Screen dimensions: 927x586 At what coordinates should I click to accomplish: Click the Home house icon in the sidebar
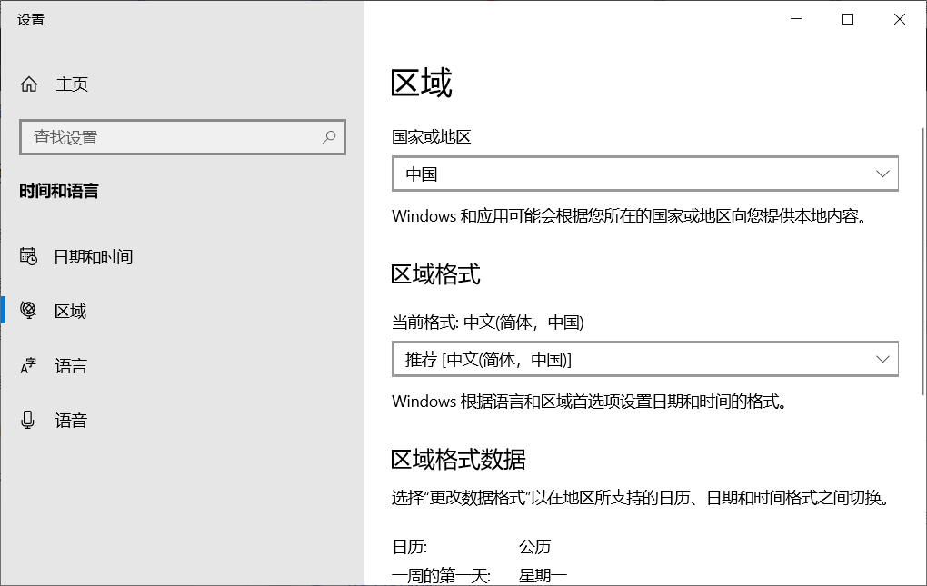click(x=29, y=84)
